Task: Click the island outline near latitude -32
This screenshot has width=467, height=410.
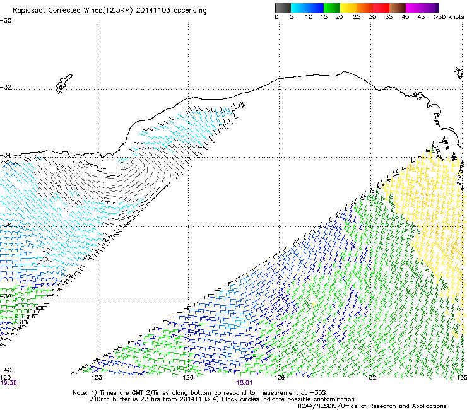Action: point(64,84)
